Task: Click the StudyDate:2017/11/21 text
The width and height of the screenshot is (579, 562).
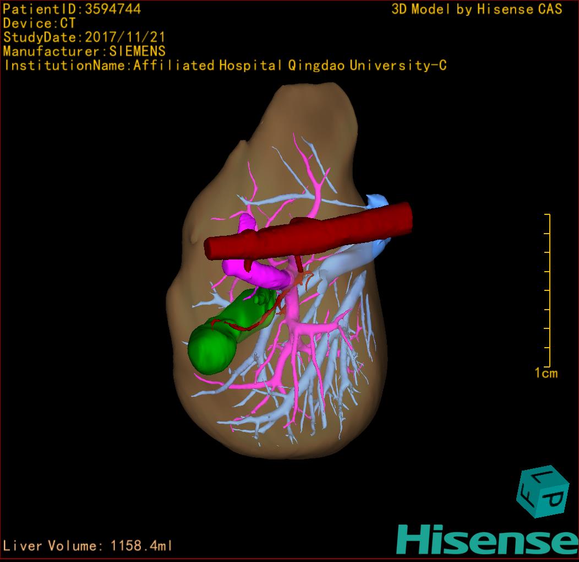Action: [84, 37]
